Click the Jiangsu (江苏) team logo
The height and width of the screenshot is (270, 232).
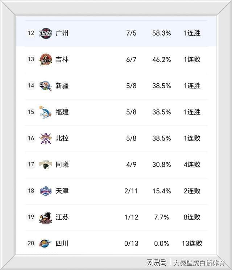pyautogui.click(x=46, y=217)
